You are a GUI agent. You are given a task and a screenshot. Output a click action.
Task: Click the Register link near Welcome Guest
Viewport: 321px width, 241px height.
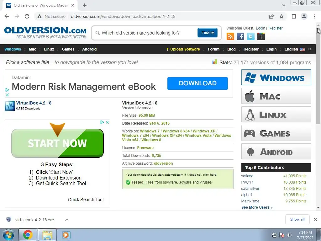coord(276,28)
